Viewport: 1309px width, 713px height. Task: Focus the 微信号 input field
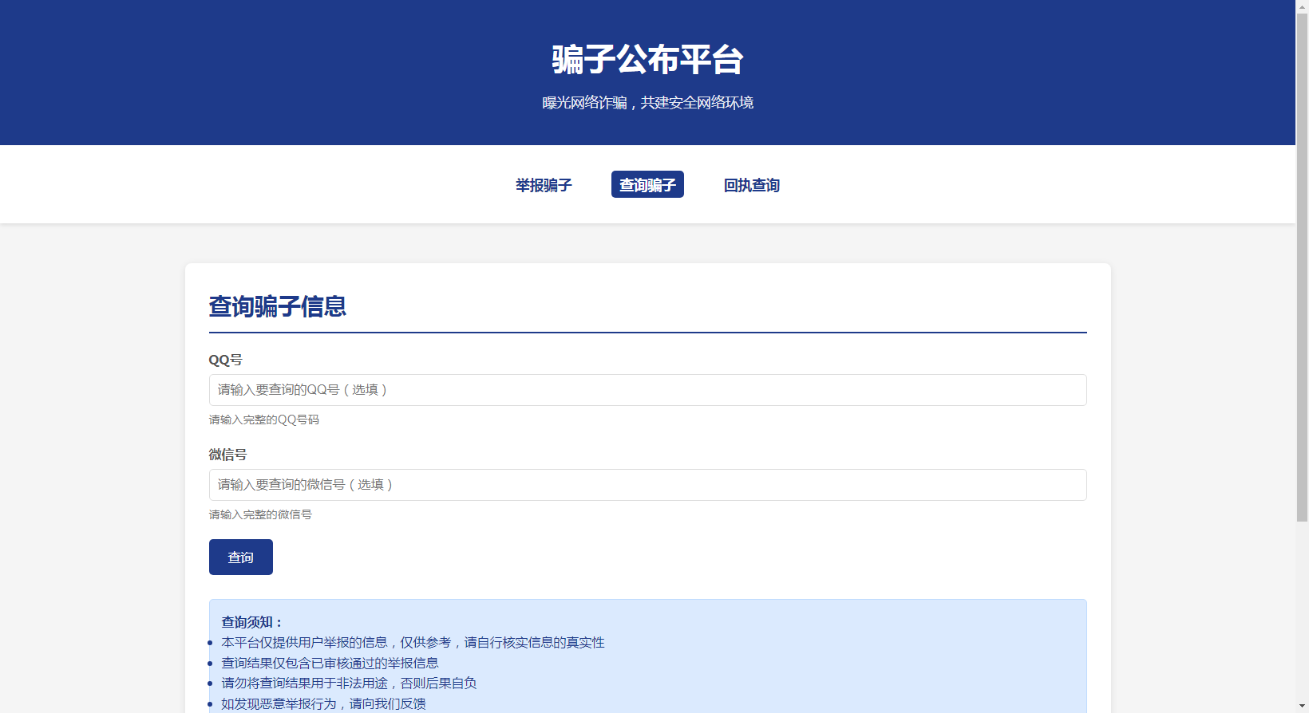pos(647,485)
